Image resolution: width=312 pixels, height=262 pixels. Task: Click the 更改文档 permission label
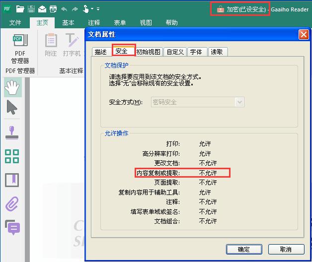coord(167,163)
